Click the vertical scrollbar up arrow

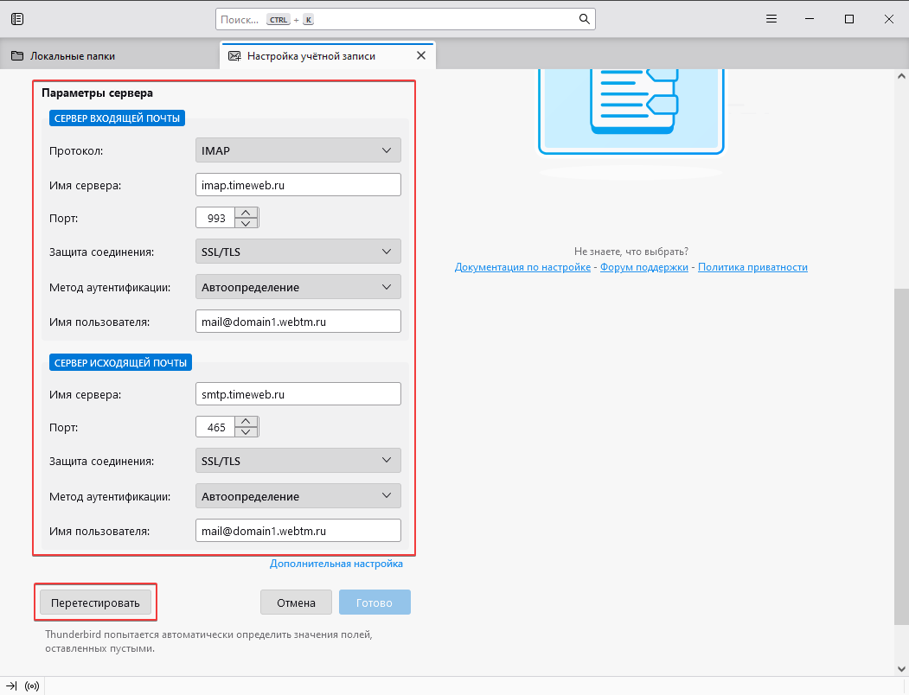(901, 76)
